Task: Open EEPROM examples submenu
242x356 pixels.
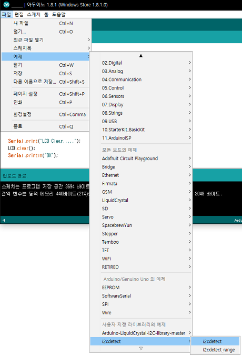Action: (x=141, y=288)
